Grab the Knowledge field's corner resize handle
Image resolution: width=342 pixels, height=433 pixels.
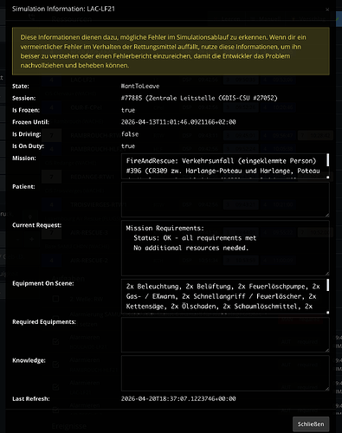click(327, 389)
